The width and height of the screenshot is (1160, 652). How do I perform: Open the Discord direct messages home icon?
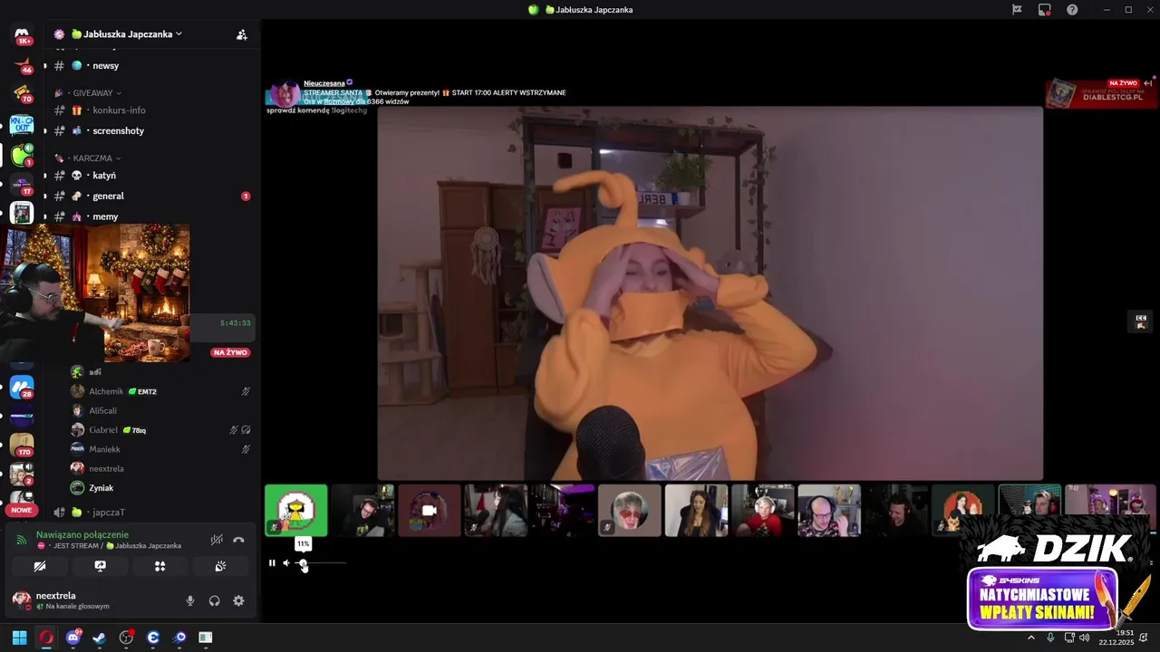22,34
